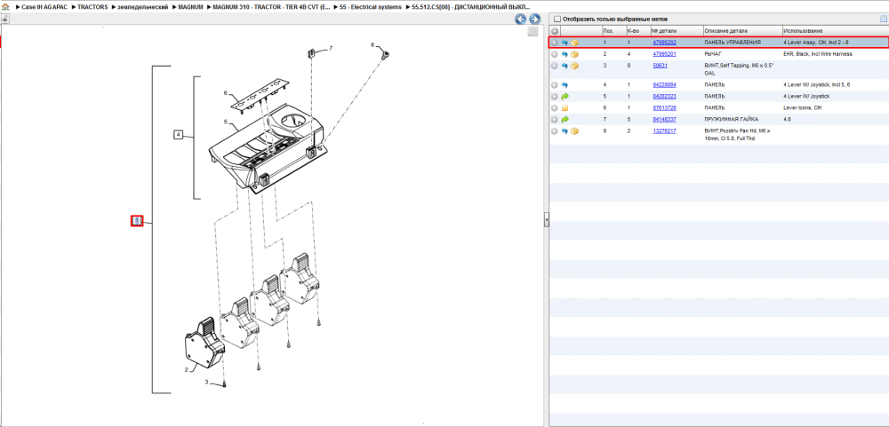Add part 84228884 using its plus icon
The height and width of the screenshot is (427, 889).
pyautogui.click(x=555, y=85)
